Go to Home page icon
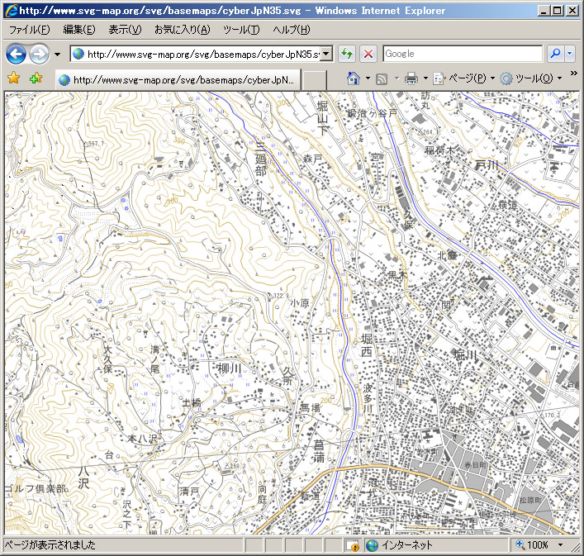 pyautogui.click(x=353, y=78)
